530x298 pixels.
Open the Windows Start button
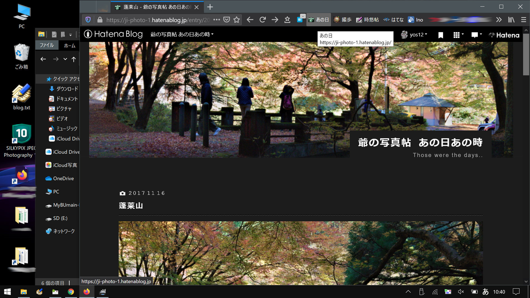tap(8, 292)
